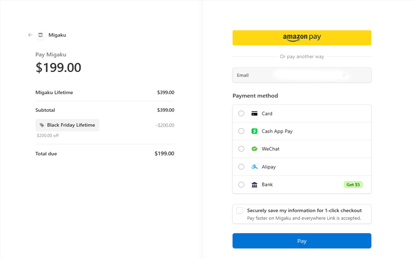Screen dimensions: 414x259
Task: Click the Migaku storefront logo icon
Action: tap(40, 35)
